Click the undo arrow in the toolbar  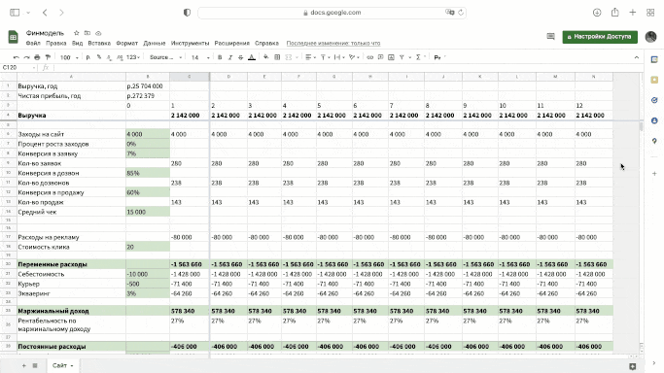coord(17,57)
